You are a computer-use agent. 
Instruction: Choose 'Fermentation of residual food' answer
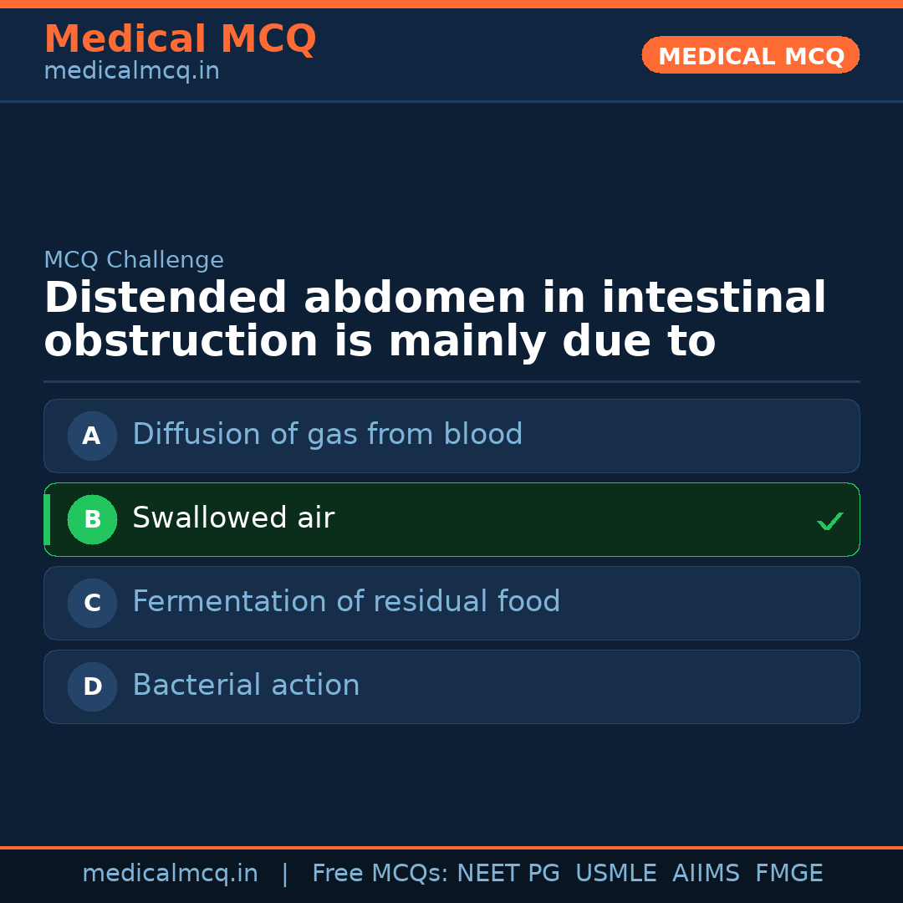pyautogui.click(x=346, y=602)
